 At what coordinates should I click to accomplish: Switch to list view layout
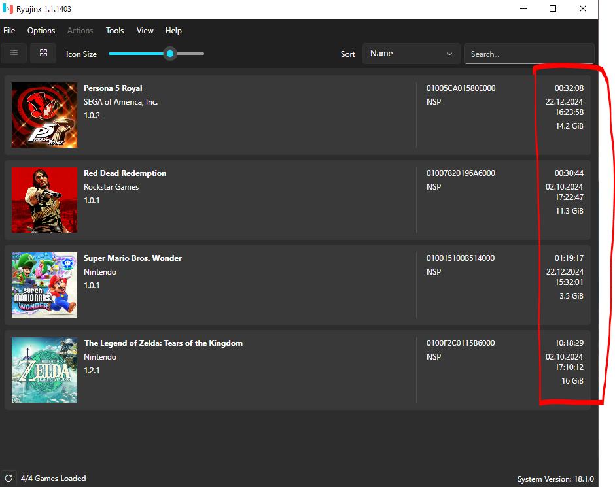tap(14, 53)
